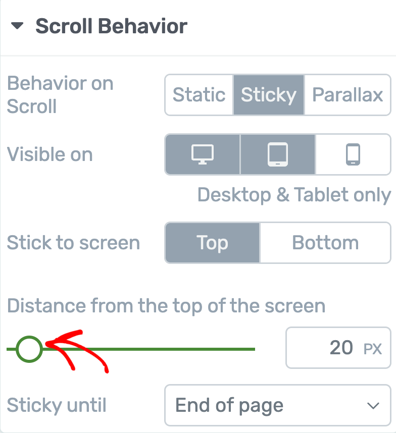Click the PX unit label

coord(373,349)
